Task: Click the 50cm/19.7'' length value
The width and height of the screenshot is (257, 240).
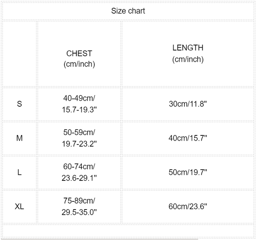Action: pos(188,172)
